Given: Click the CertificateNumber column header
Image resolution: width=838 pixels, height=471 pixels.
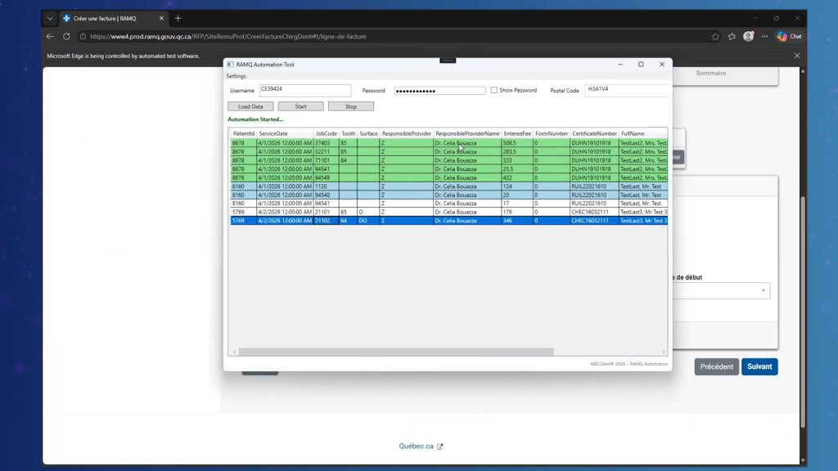Looking at the screenshot, I should [594, 133].
